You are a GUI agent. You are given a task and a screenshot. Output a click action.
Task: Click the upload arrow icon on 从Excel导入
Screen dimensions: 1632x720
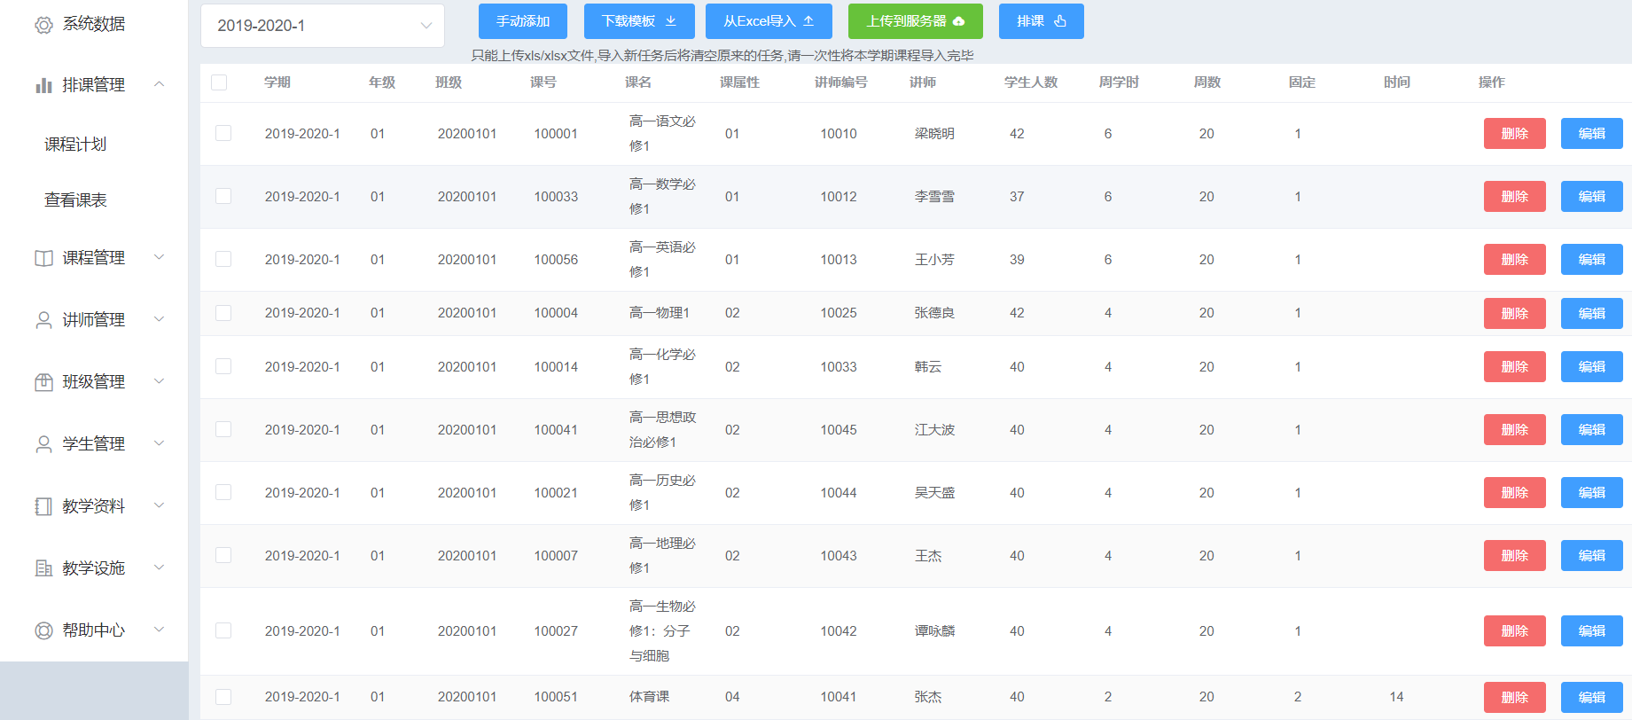tap(808, 21)
